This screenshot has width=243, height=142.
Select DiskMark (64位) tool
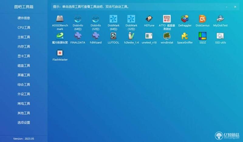click(113, 19)
